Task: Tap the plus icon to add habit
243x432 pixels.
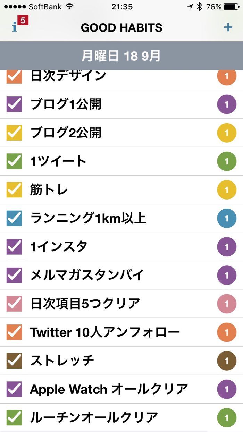Action: (228, 27)
